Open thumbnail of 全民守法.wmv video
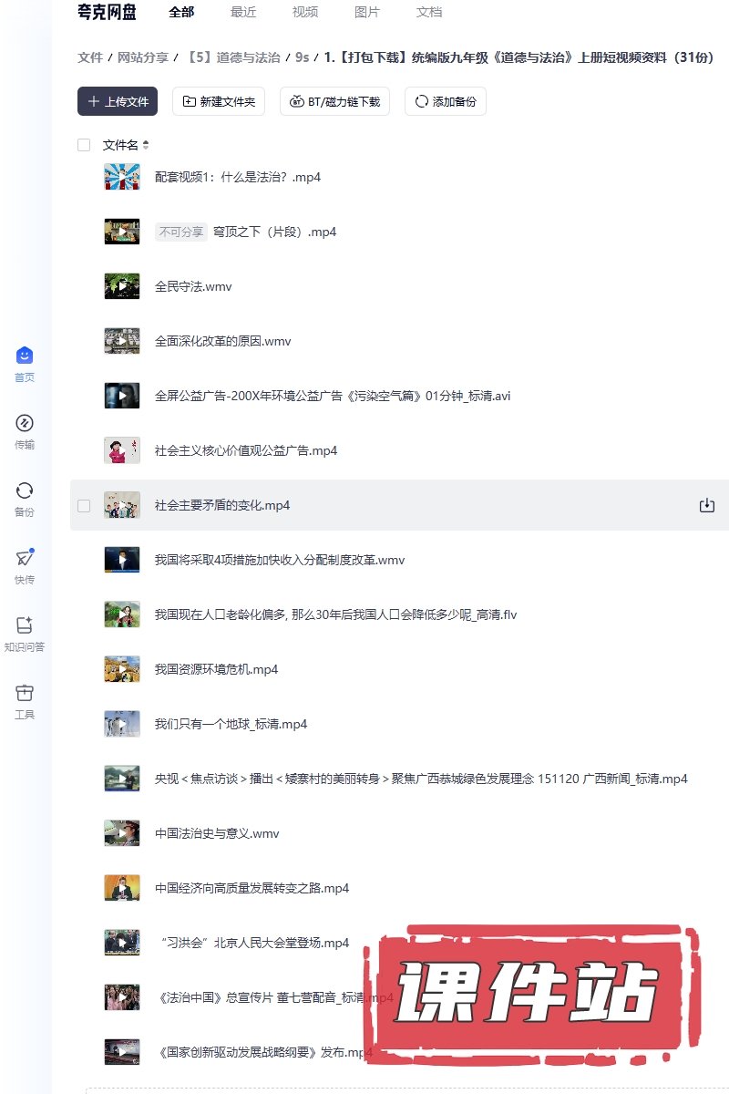 pyautogui.click(x=122, y=286)
